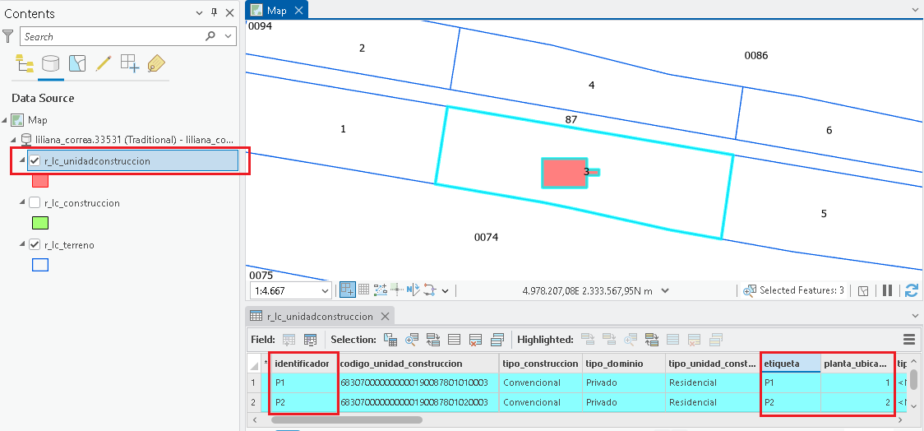Open the map scale dropdown
This screenshot has height=431, width=924.
coord(326,290)
